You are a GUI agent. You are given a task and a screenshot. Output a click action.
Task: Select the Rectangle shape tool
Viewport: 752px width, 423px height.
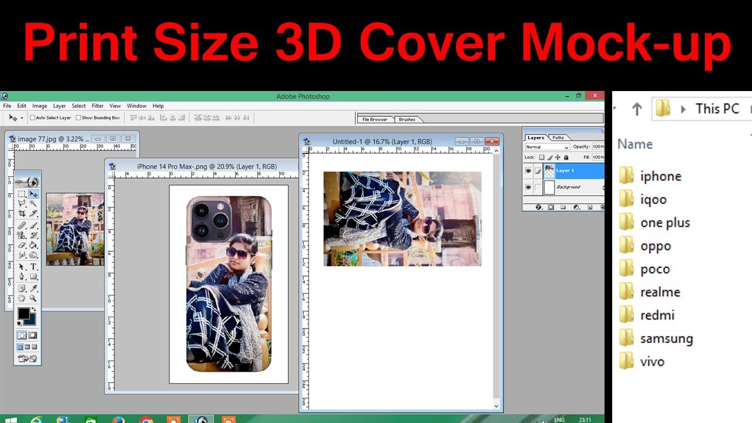(x=33, y=277)
